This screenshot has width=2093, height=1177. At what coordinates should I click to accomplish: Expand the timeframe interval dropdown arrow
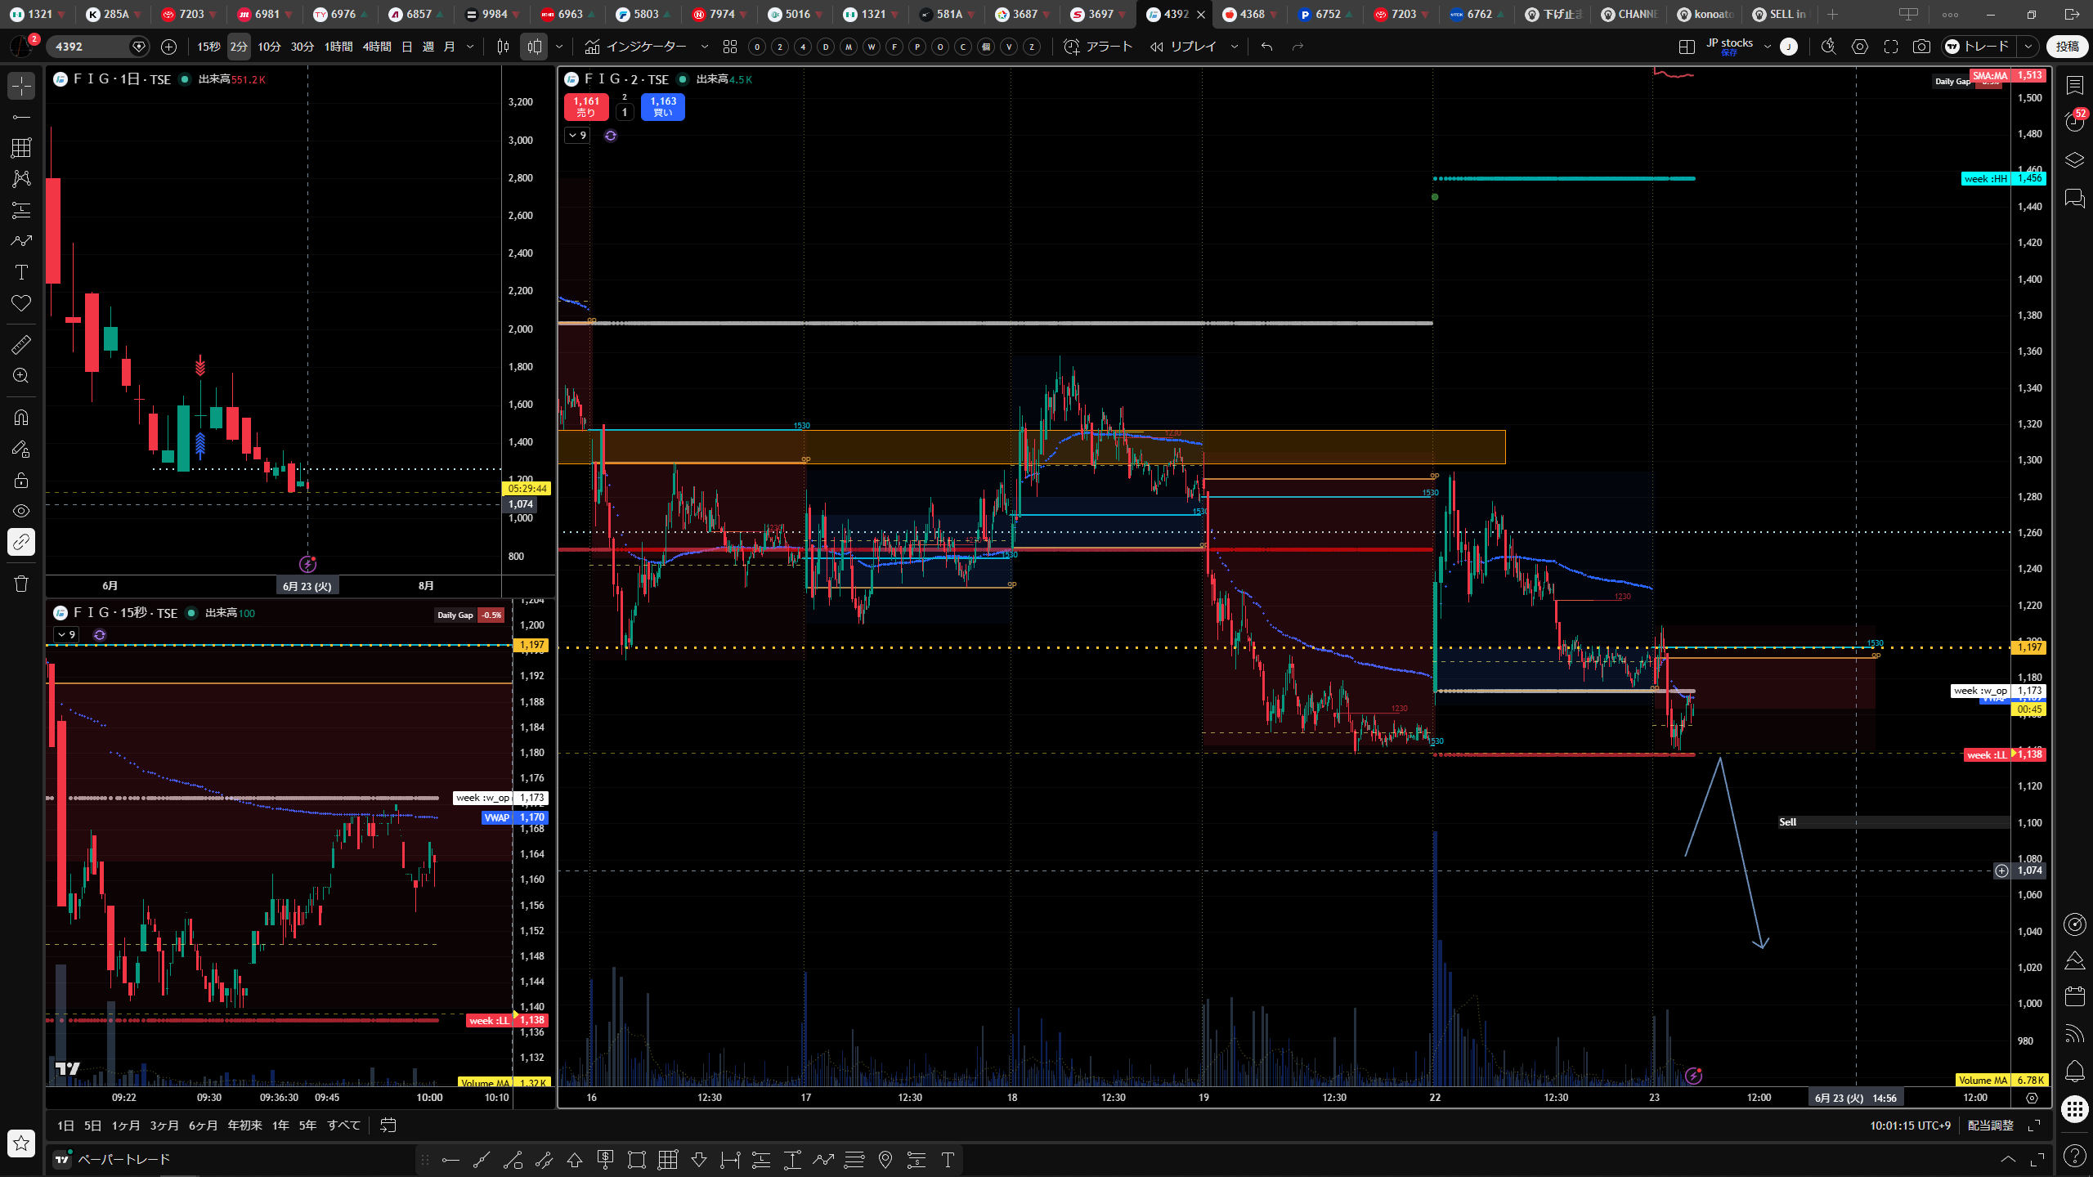pos(470,47)
